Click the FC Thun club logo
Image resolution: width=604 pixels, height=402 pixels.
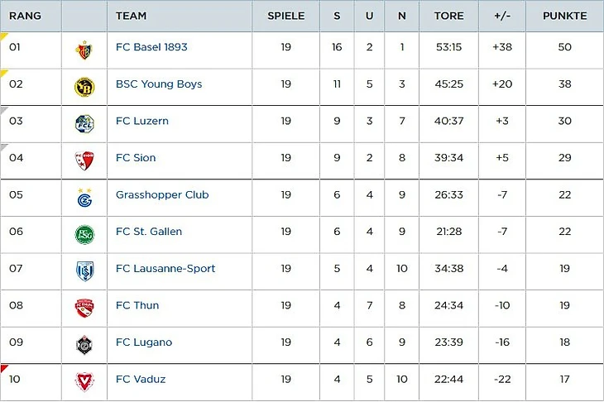point(84,307)
